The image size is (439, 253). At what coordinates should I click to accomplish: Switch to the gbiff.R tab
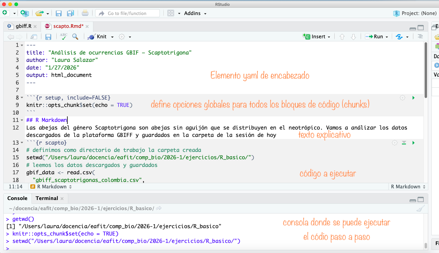(x=24, y=26)
